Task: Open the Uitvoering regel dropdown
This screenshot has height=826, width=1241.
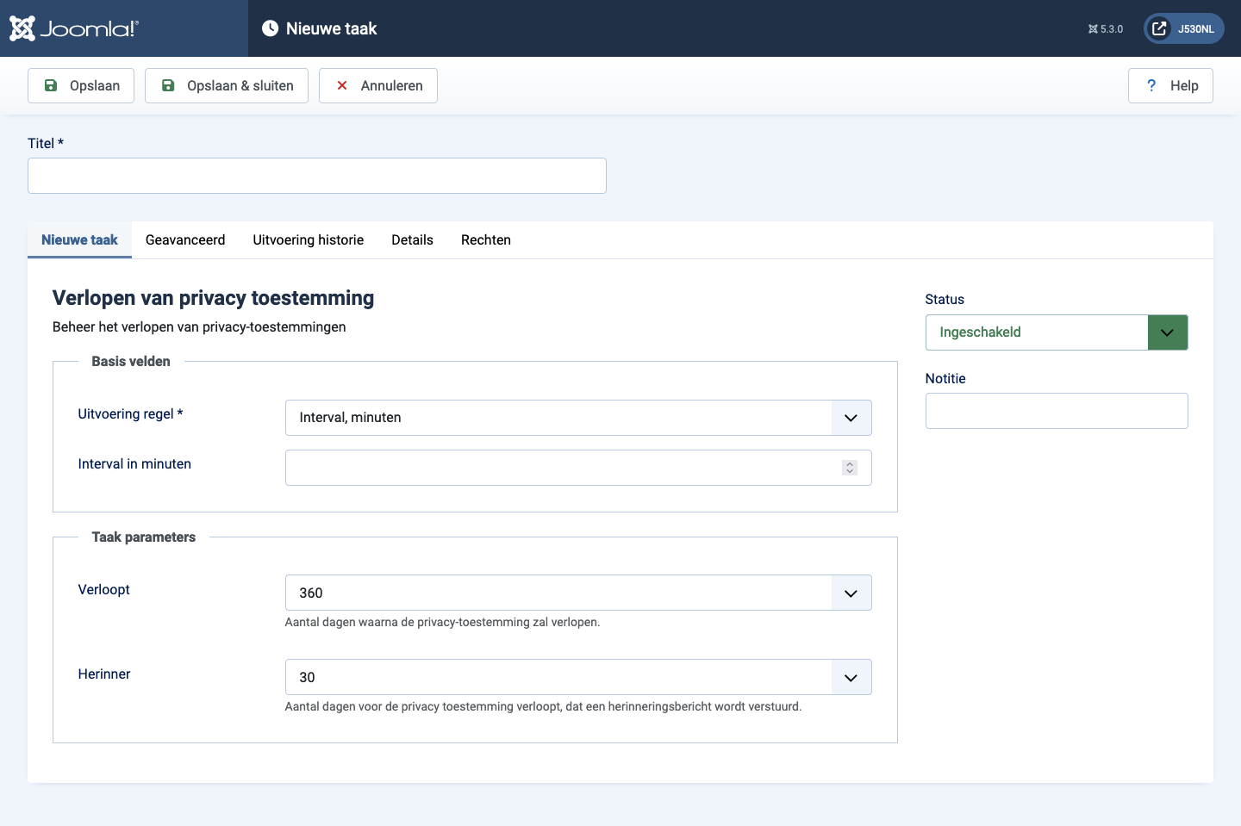Action: pos(578,418)
